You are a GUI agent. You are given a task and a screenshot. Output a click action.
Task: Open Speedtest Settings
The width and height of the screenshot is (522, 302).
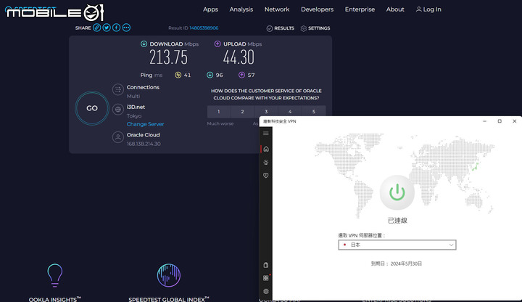(315, 28)
